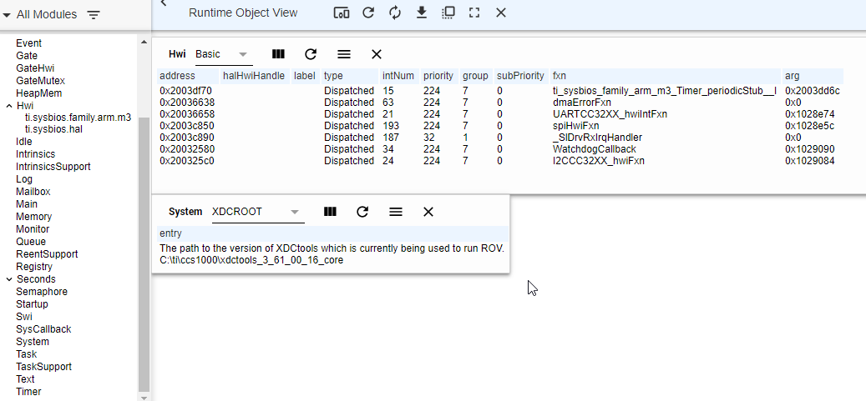This screenshot has height=401, width=866.
Task: Click the fullscreen icon in top toolbar
Action: pyautogui.click(x=474, y=13)
